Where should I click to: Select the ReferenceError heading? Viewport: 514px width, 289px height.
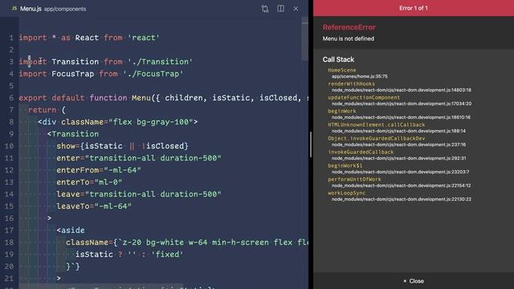click(x=349, y=27)
